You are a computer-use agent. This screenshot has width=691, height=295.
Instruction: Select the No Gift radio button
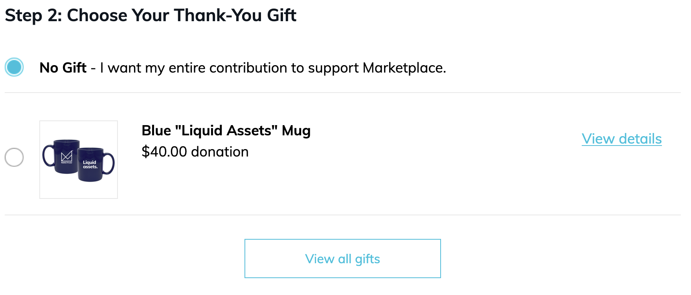14,67
